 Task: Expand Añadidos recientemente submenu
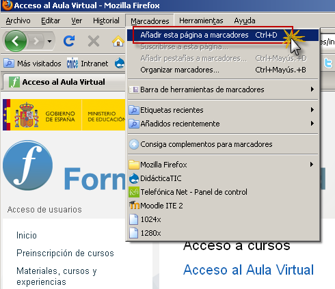(223, 124)
